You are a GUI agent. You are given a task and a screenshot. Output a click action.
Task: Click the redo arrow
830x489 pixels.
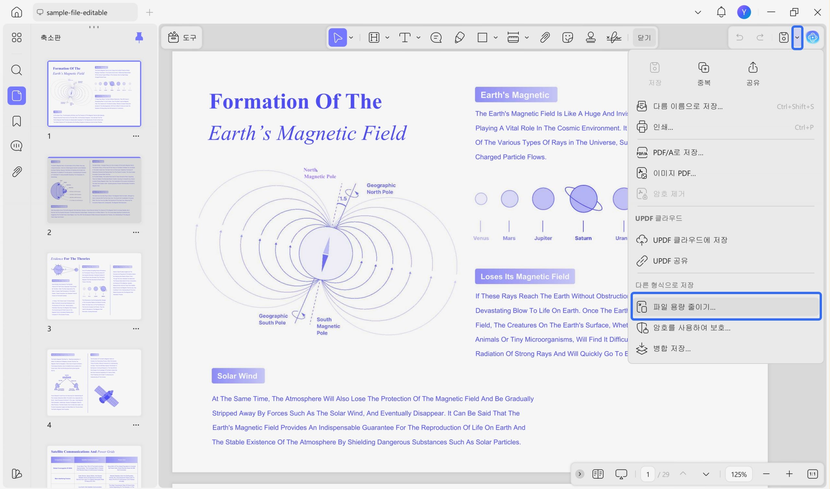click(x=760, y=37)
